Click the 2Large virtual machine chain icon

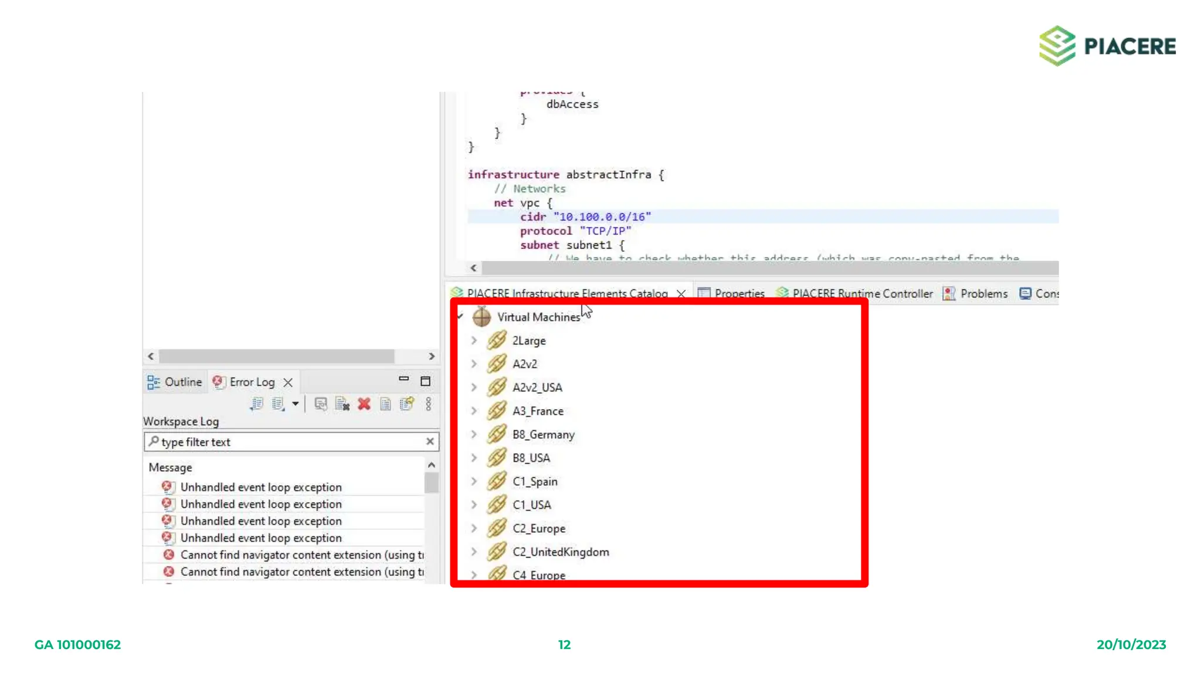(497, 340)
